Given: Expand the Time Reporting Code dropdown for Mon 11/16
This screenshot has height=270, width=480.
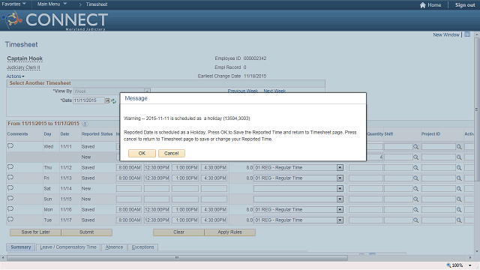Looking at the screenshot, I should coord(340,210).
